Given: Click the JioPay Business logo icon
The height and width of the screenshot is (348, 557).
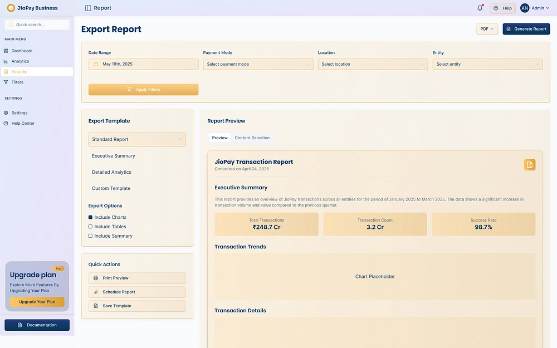Looking at the screenshot, I should [11, 8].
